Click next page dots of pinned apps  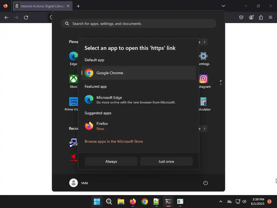coord(221,84)
